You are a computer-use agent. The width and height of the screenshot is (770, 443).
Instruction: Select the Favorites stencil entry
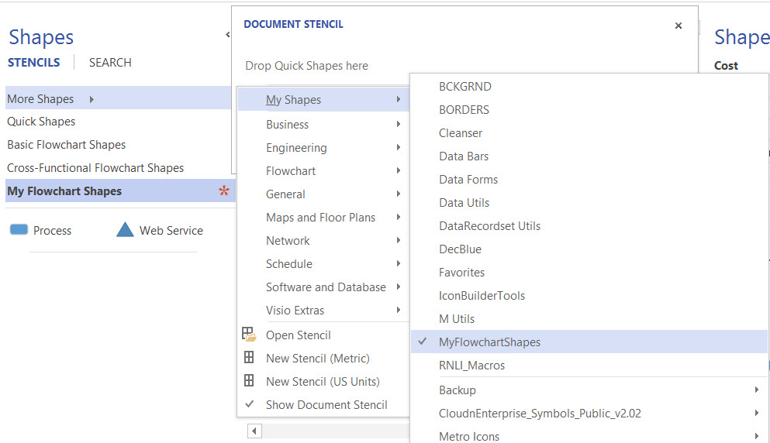click(461, 272)
